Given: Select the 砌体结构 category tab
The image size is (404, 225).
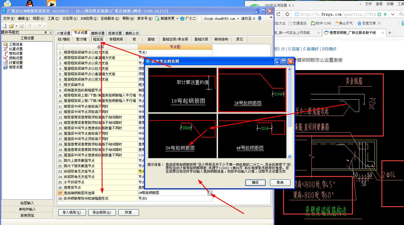Looking at the screenshot, I should point(221,39).
